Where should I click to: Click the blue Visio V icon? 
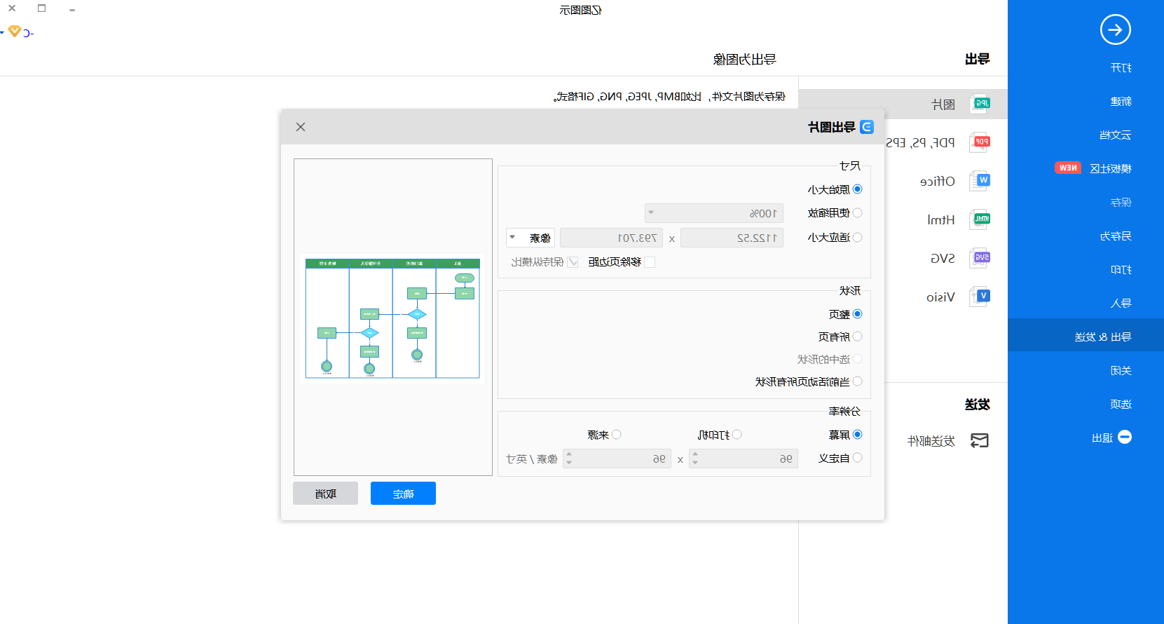click(980, 297)
